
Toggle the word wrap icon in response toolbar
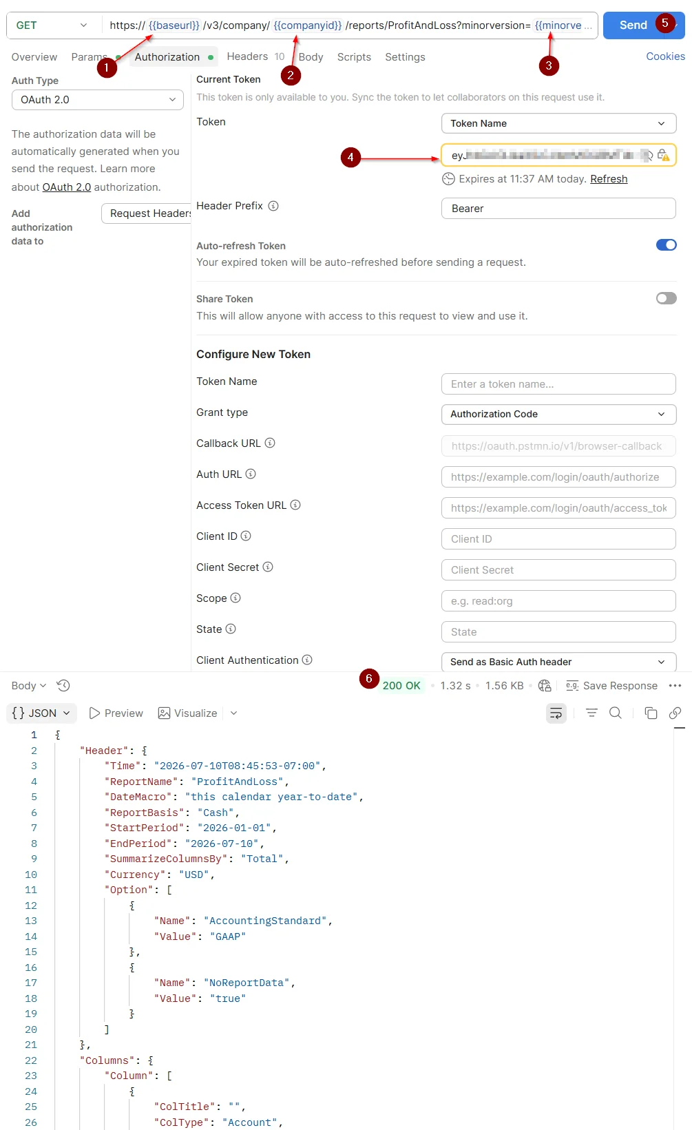click(x=556, y=713)
